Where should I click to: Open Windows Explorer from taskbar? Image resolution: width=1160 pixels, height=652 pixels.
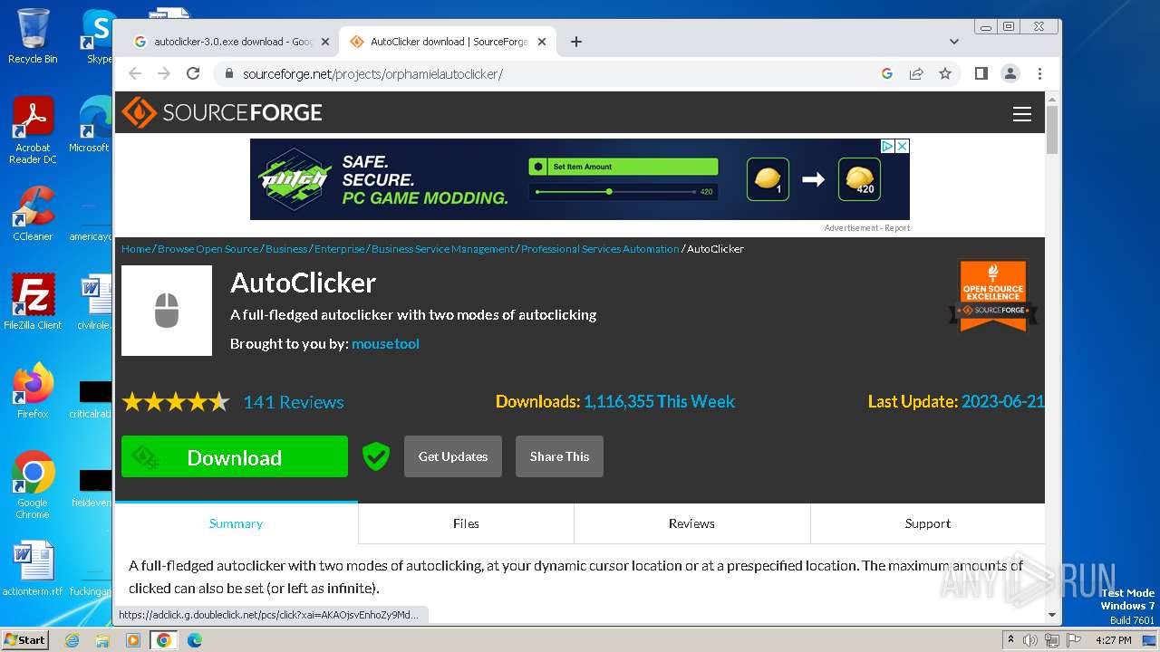tap(102, 640)
